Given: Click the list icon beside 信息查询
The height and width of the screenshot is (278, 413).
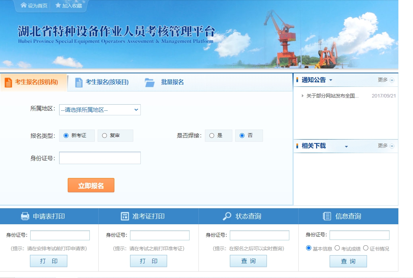Looking at the screenshot, I should coord(327,216).
